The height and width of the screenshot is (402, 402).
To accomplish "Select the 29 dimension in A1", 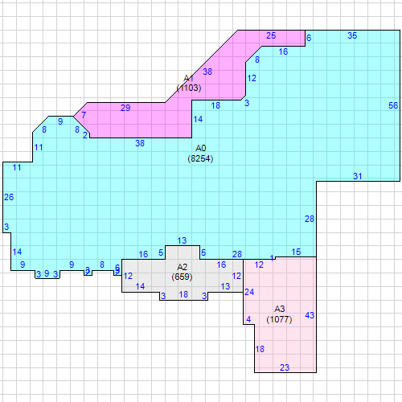I will tap(125, 108).
